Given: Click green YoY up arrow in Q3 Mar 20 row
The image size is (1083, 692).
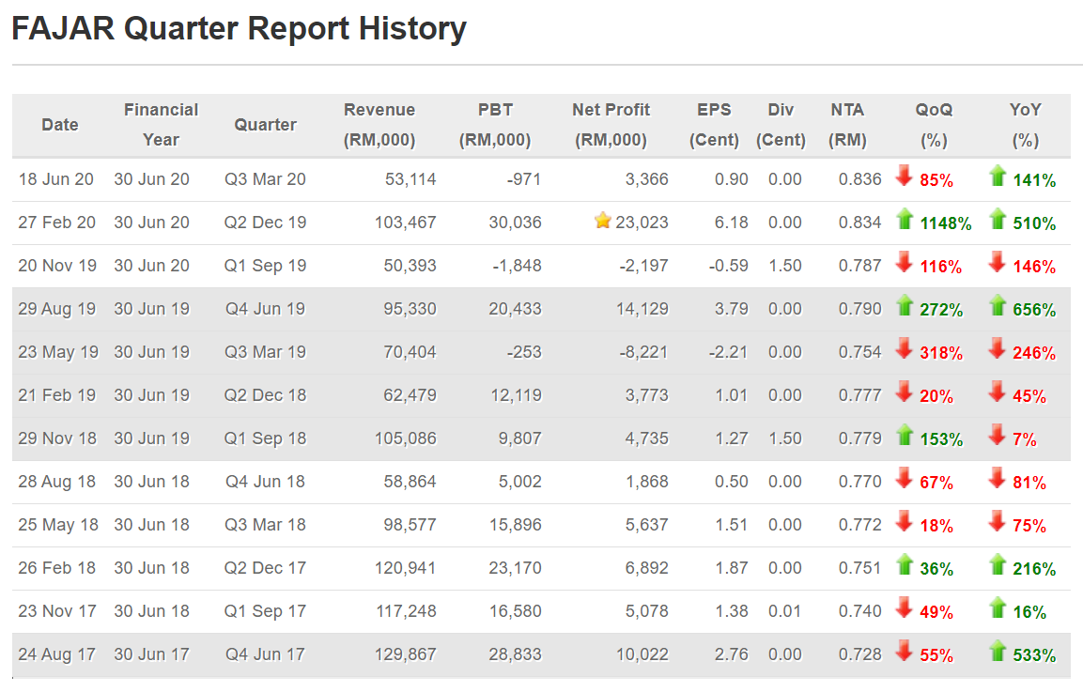Looking at the screenshot, I should point(998,176).
